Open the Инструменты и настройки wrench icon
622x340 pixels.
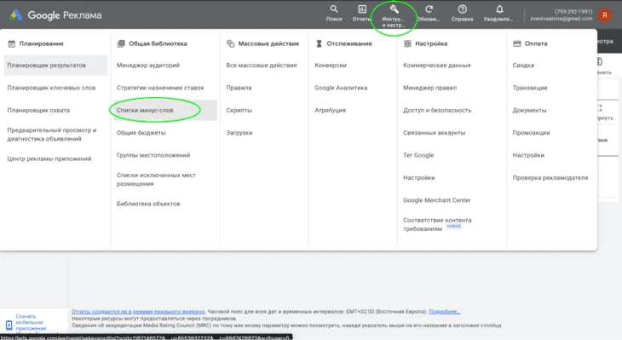pos(394,9)
